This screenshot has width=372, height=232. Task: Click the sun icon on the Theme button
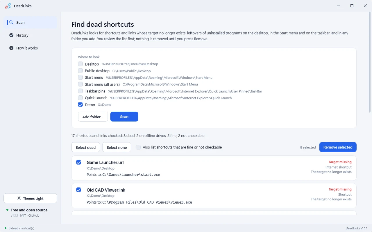(x=19, y=198)
